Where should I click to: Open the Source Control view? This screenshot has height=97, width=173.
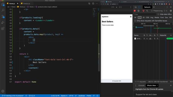pos(3,16)
